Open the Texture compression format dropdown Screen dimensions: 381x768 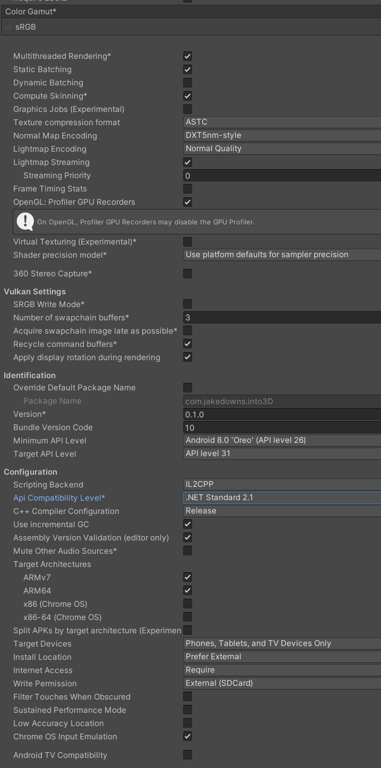tap(281, 122)
